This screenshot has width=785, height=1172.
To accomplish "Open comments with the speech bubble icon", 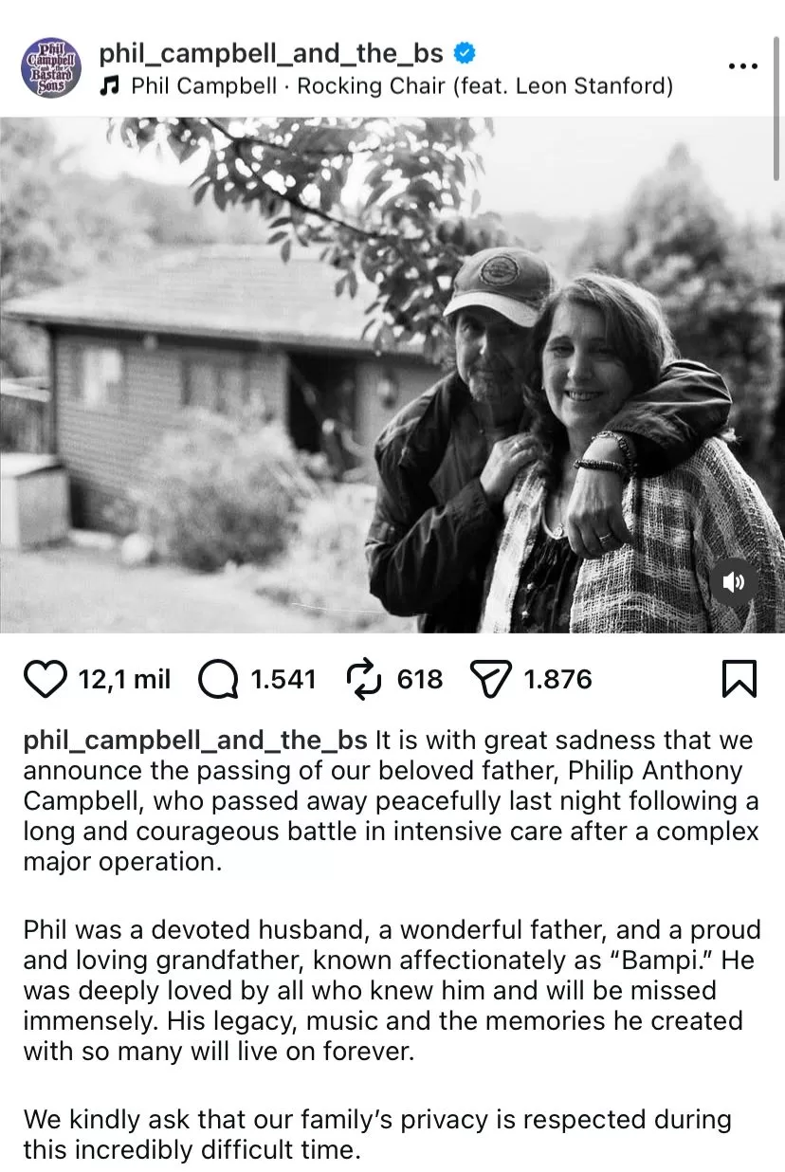I will tap(219, 678).
